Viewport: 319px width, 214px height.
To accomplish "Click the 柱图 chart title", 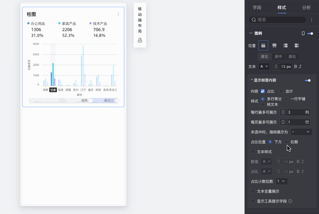I will (x=31, y=14).
